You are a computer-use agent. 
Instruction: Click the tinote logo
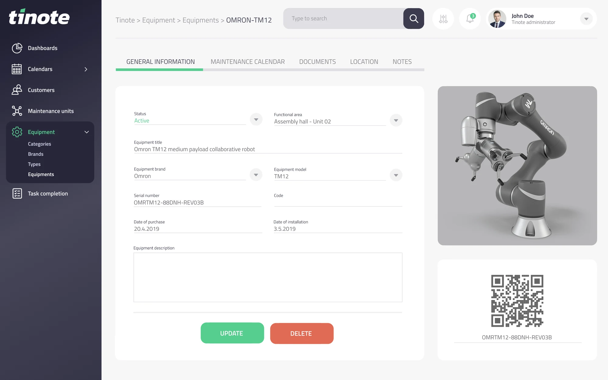tap(39, 17)
